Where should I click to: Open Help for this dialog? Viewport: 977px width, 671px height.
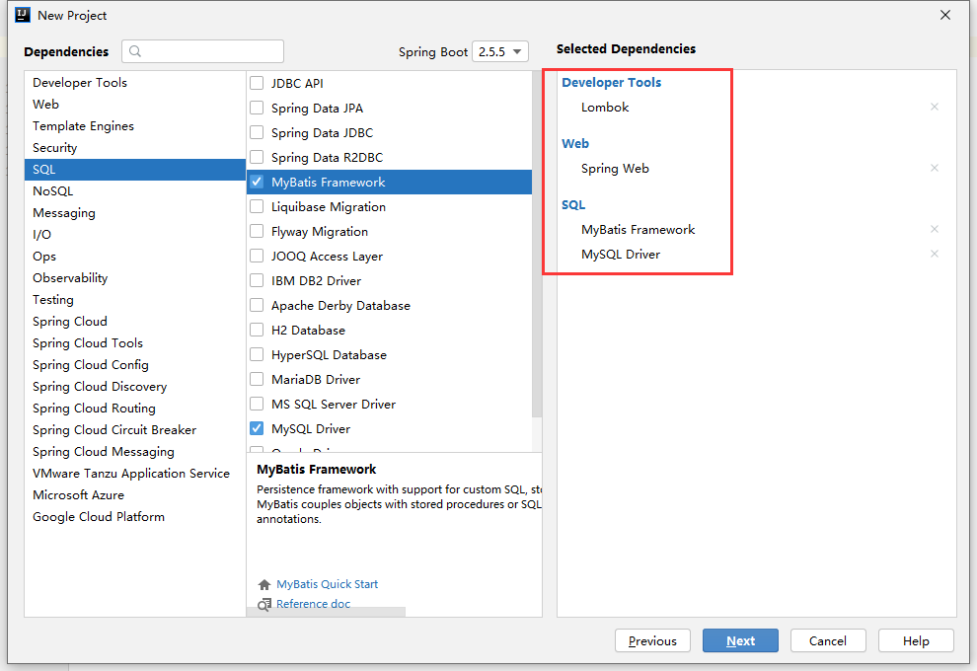pyautogui.click(x=916, y=640)
